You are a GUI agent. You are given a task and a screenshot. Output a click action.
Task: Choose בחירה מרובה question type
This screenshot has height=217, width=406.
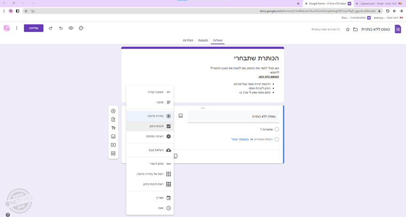pos(150,116)
